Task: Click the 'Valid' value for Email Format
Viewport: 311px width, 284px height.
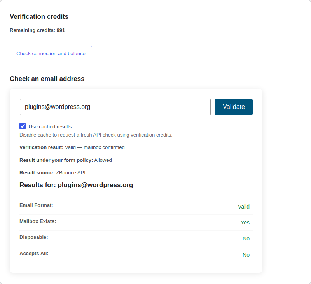Action: (244, 207)
